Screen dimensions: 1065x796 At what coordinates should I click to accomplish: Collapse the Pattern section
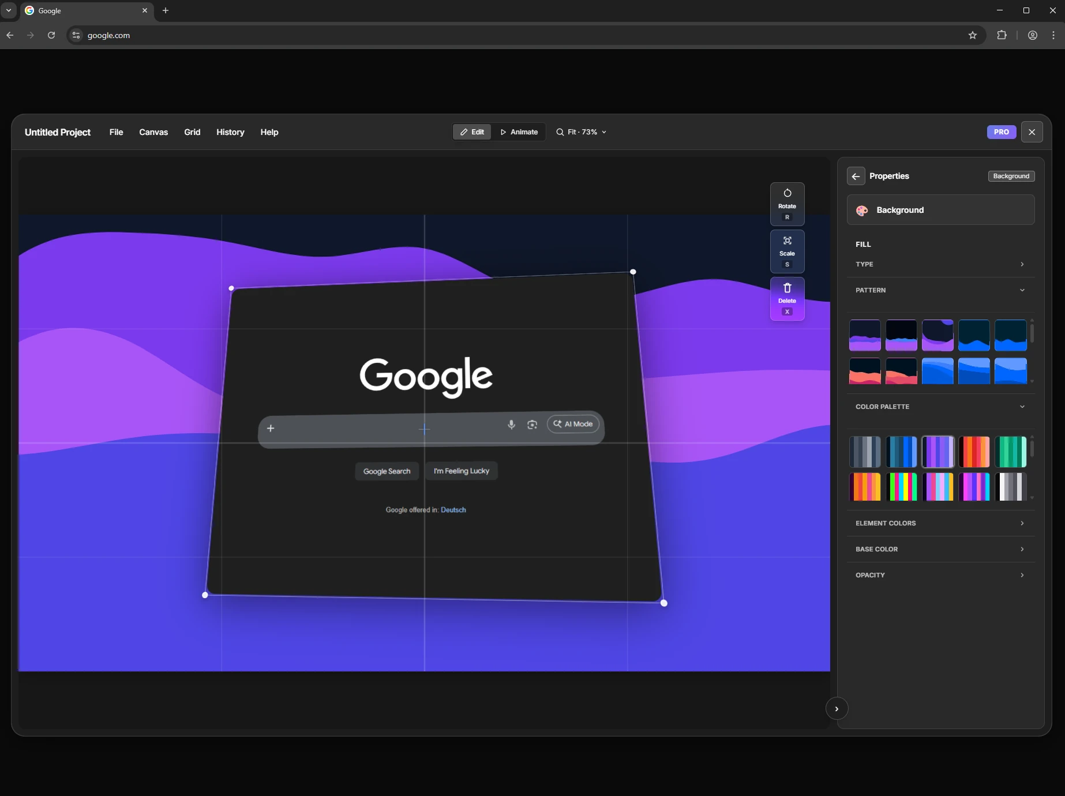[x=1022, y=290]
